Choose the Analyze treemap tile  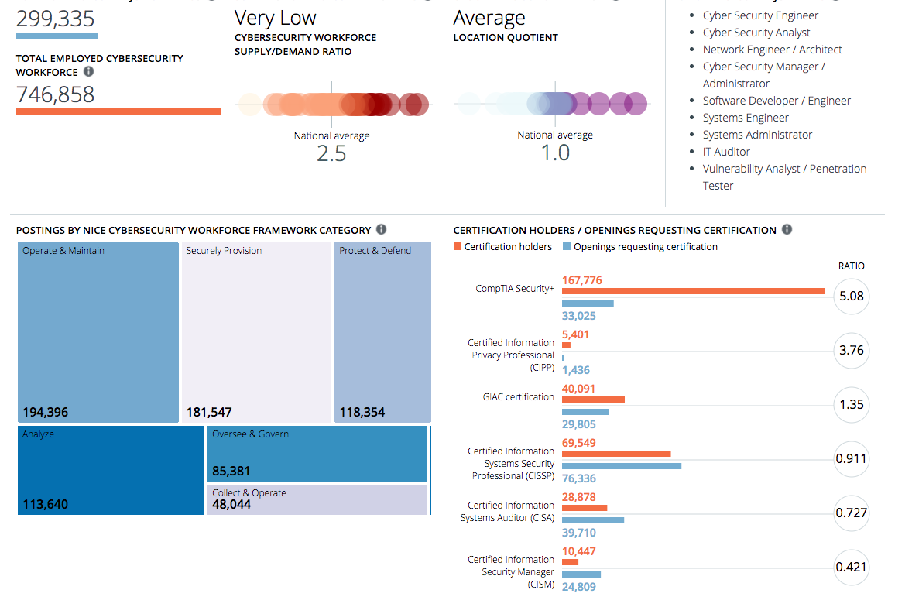(x=111, y=470)
